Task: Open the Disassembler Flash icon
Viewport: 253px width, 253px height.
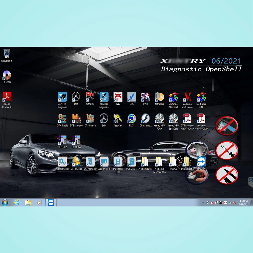Action: 146,120
